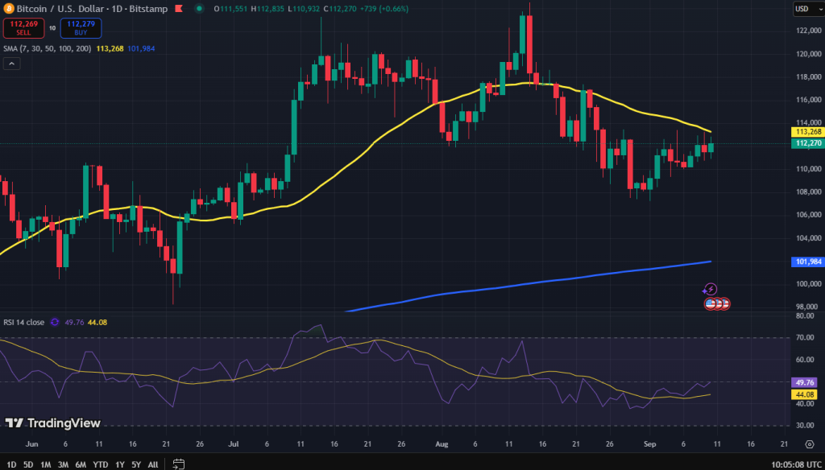This screenshot has height=470, width=825.
Task: Select the All range option
Action: click(x=152, y=464)
